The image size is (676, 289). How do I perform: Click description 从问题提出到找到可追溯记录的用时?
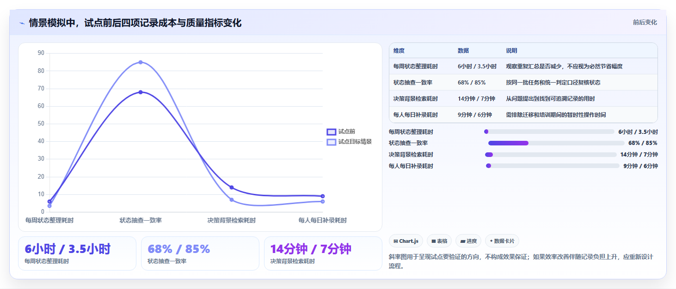(551, 99)
